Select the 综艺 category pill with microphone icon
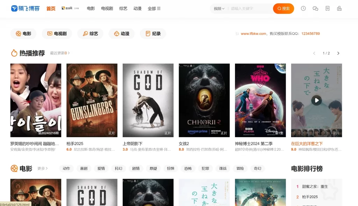The height and width of the screenshot is (206, 358). tap(90, 34)
